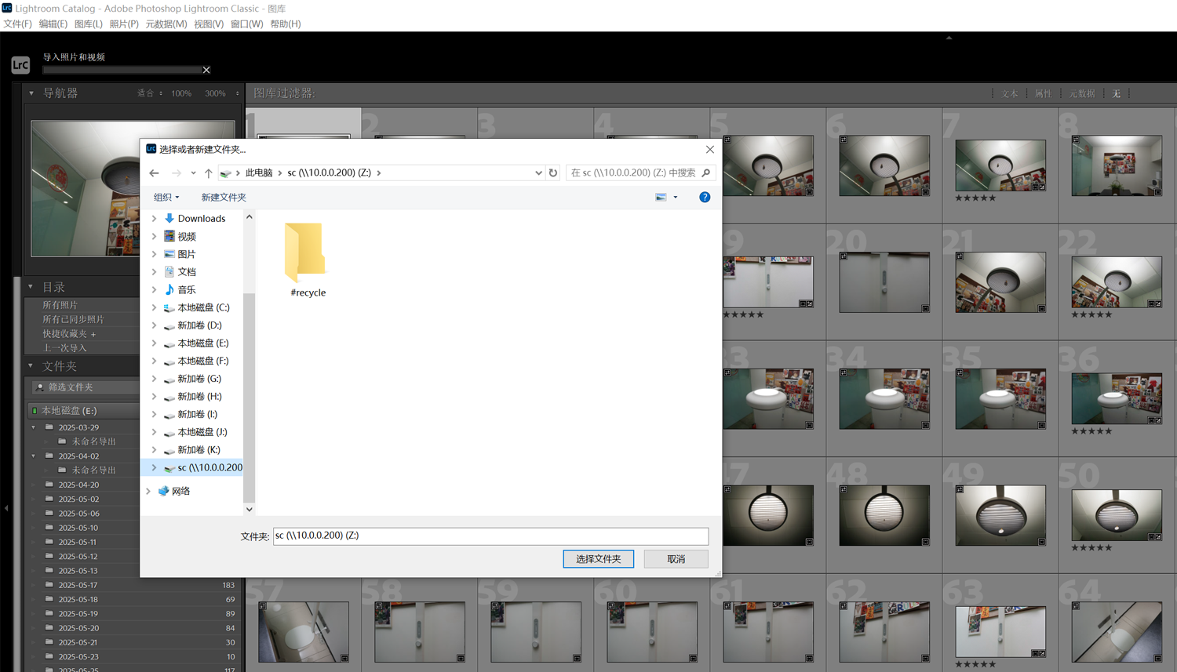Refresh the folder address bar
The width and height of the screenshot is (1177, 672).
point(553,173)
